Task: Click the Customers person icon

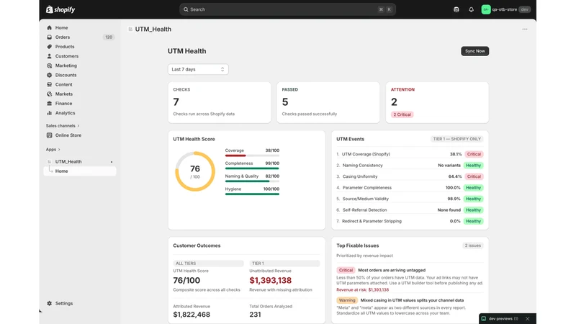Action: (49, 56)
